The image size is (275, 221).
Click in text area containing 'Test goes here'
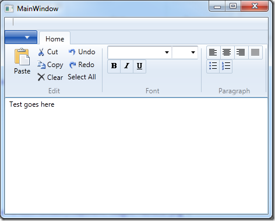click(136, 156)
